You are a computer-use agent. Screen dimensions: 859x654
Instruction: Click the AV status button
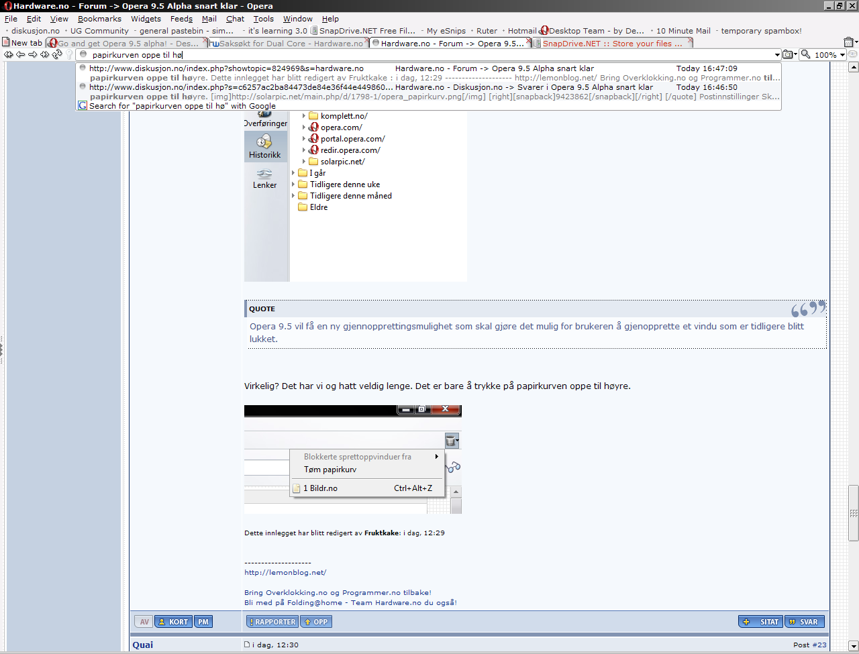point(144,622)
